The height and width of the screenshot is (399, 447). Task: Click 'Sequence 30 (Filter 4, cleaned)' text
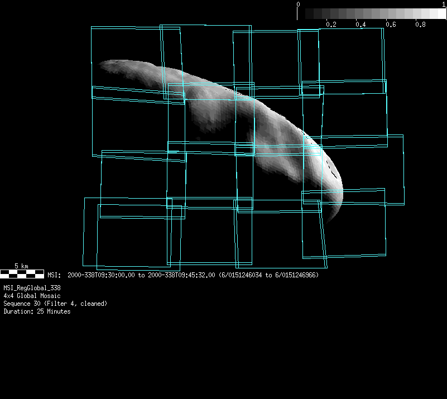[x=55, y=304]
